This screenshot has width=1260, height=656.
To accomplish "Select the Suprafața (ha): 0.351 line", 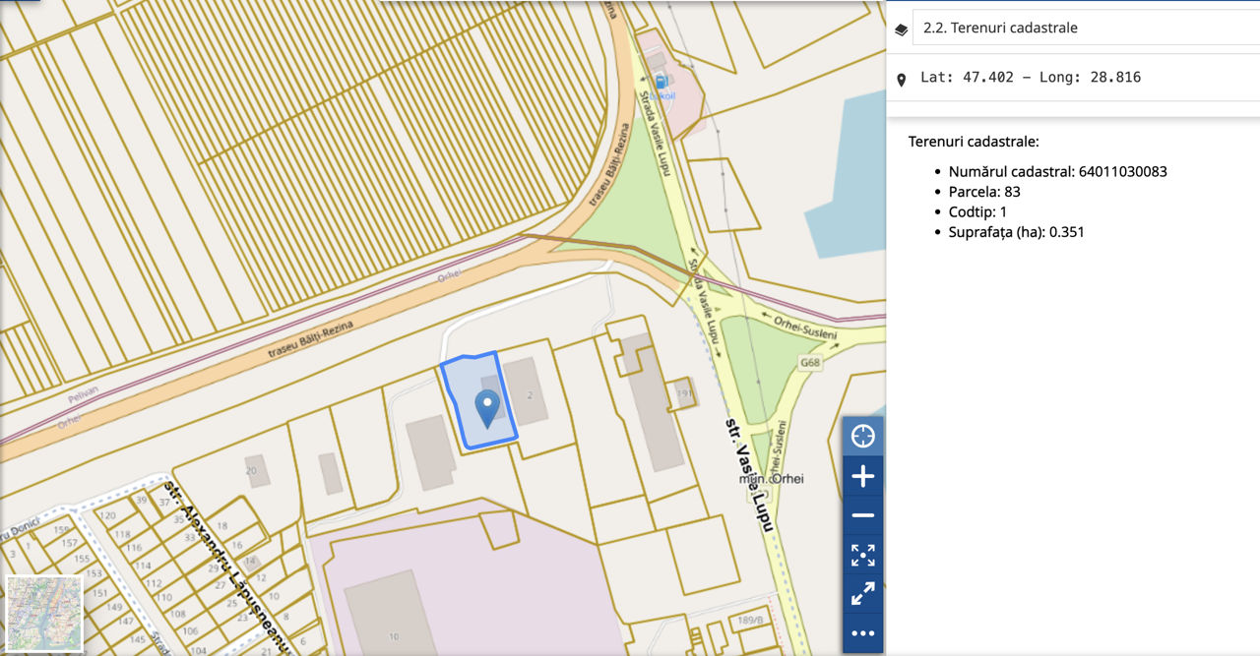I will click(1017, 232).
